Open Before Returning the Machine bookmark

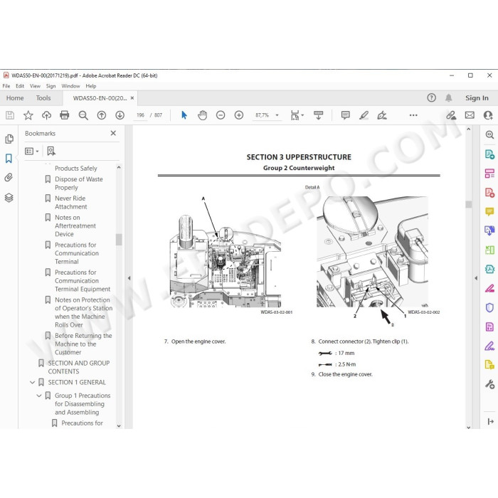(83, 344)
